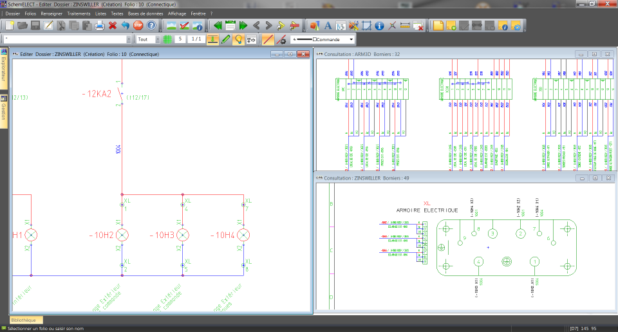This screenshot has width=618, height=332.
Task: Jump to last folio with double right arrow
Action: (x=243, y=26)
